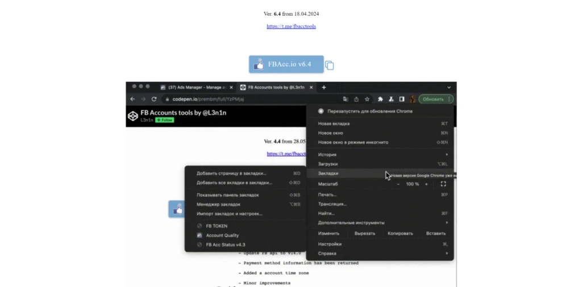The width and height of the screenshot is (582, 287).
Task: Choose Добавить все вкладки в закладки...
Action: click(x=246, y=183)
